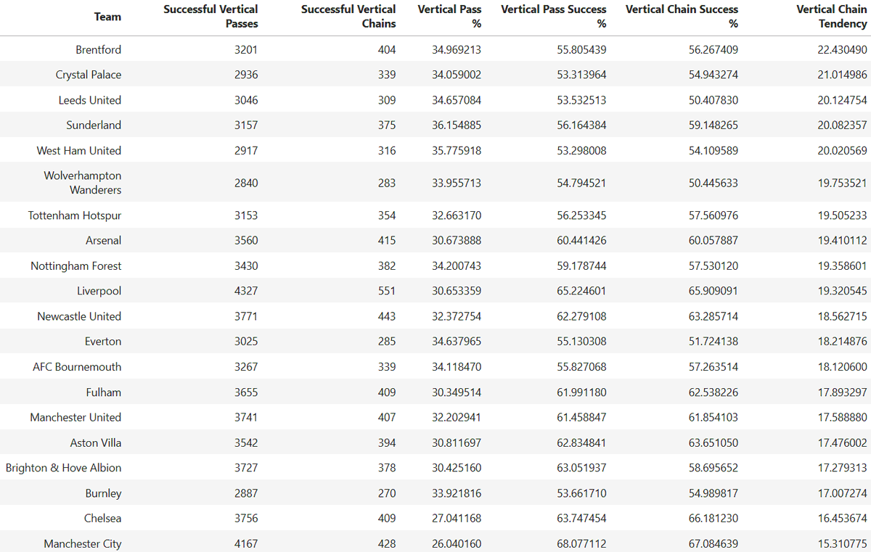The image size is (871, 552).
Task: Click Liverpool's 551 successful chains value
Action: pos(387,291)
